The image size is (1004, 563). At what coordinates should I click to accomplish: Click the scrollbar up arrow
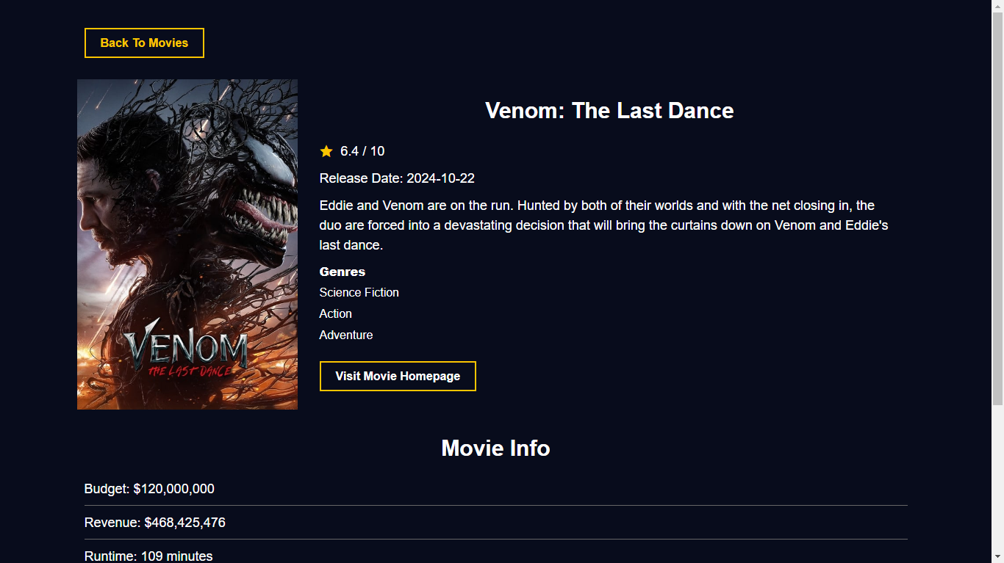(997, 6)
